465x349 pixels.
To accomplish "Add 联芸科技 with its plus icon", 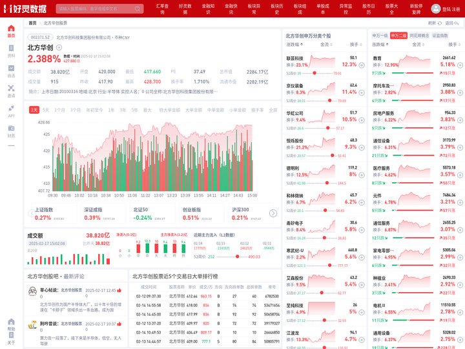I will click(x=362, y=65).
